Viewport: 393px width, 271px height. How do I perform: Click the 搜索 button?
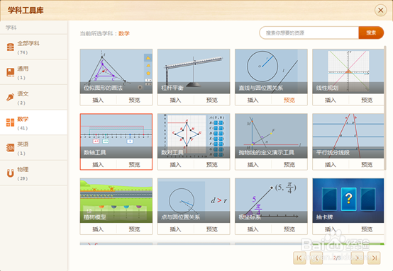(371, 33)
